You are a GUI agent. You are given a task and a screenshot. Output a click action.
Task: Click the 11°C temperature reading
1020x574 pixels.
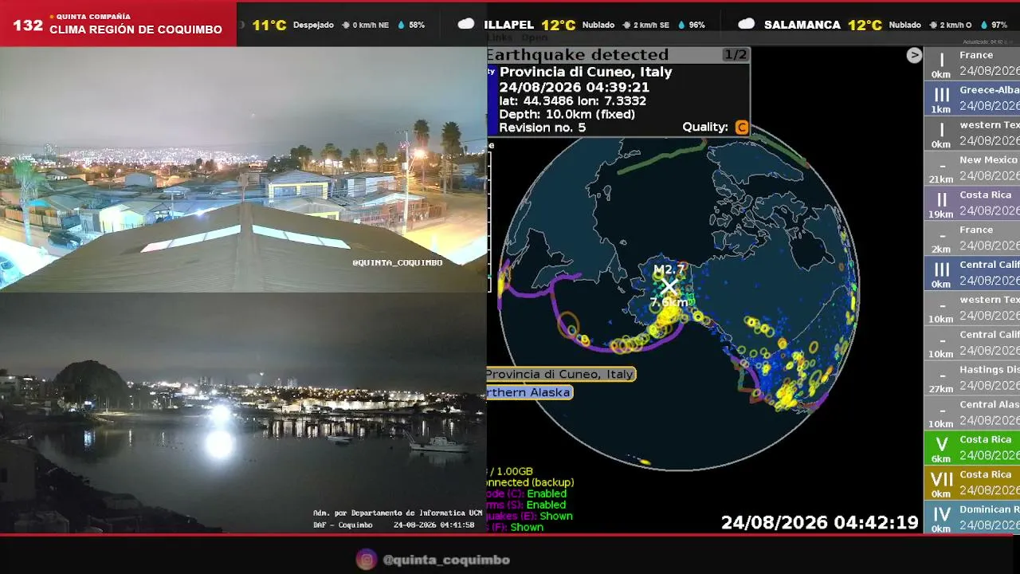tap(269, 25)
